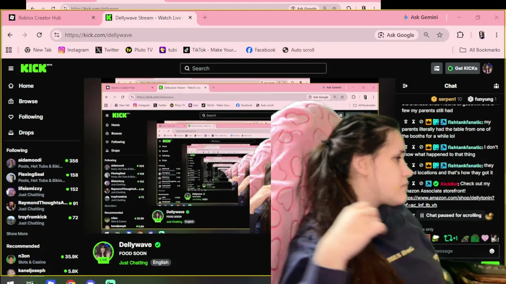Open the chat emoji picker smiley
This screenshot has height=284, width=506.
click(x=492, y=251)
